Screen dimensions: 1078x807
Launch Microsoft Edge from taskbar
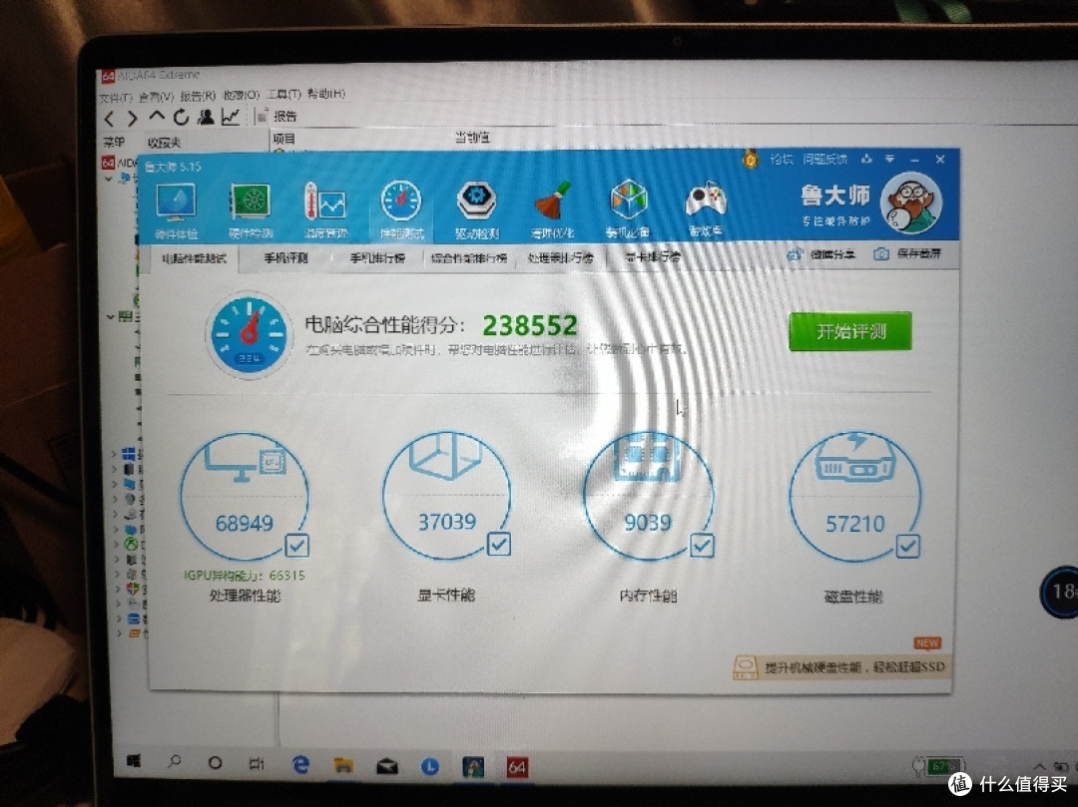300,764
